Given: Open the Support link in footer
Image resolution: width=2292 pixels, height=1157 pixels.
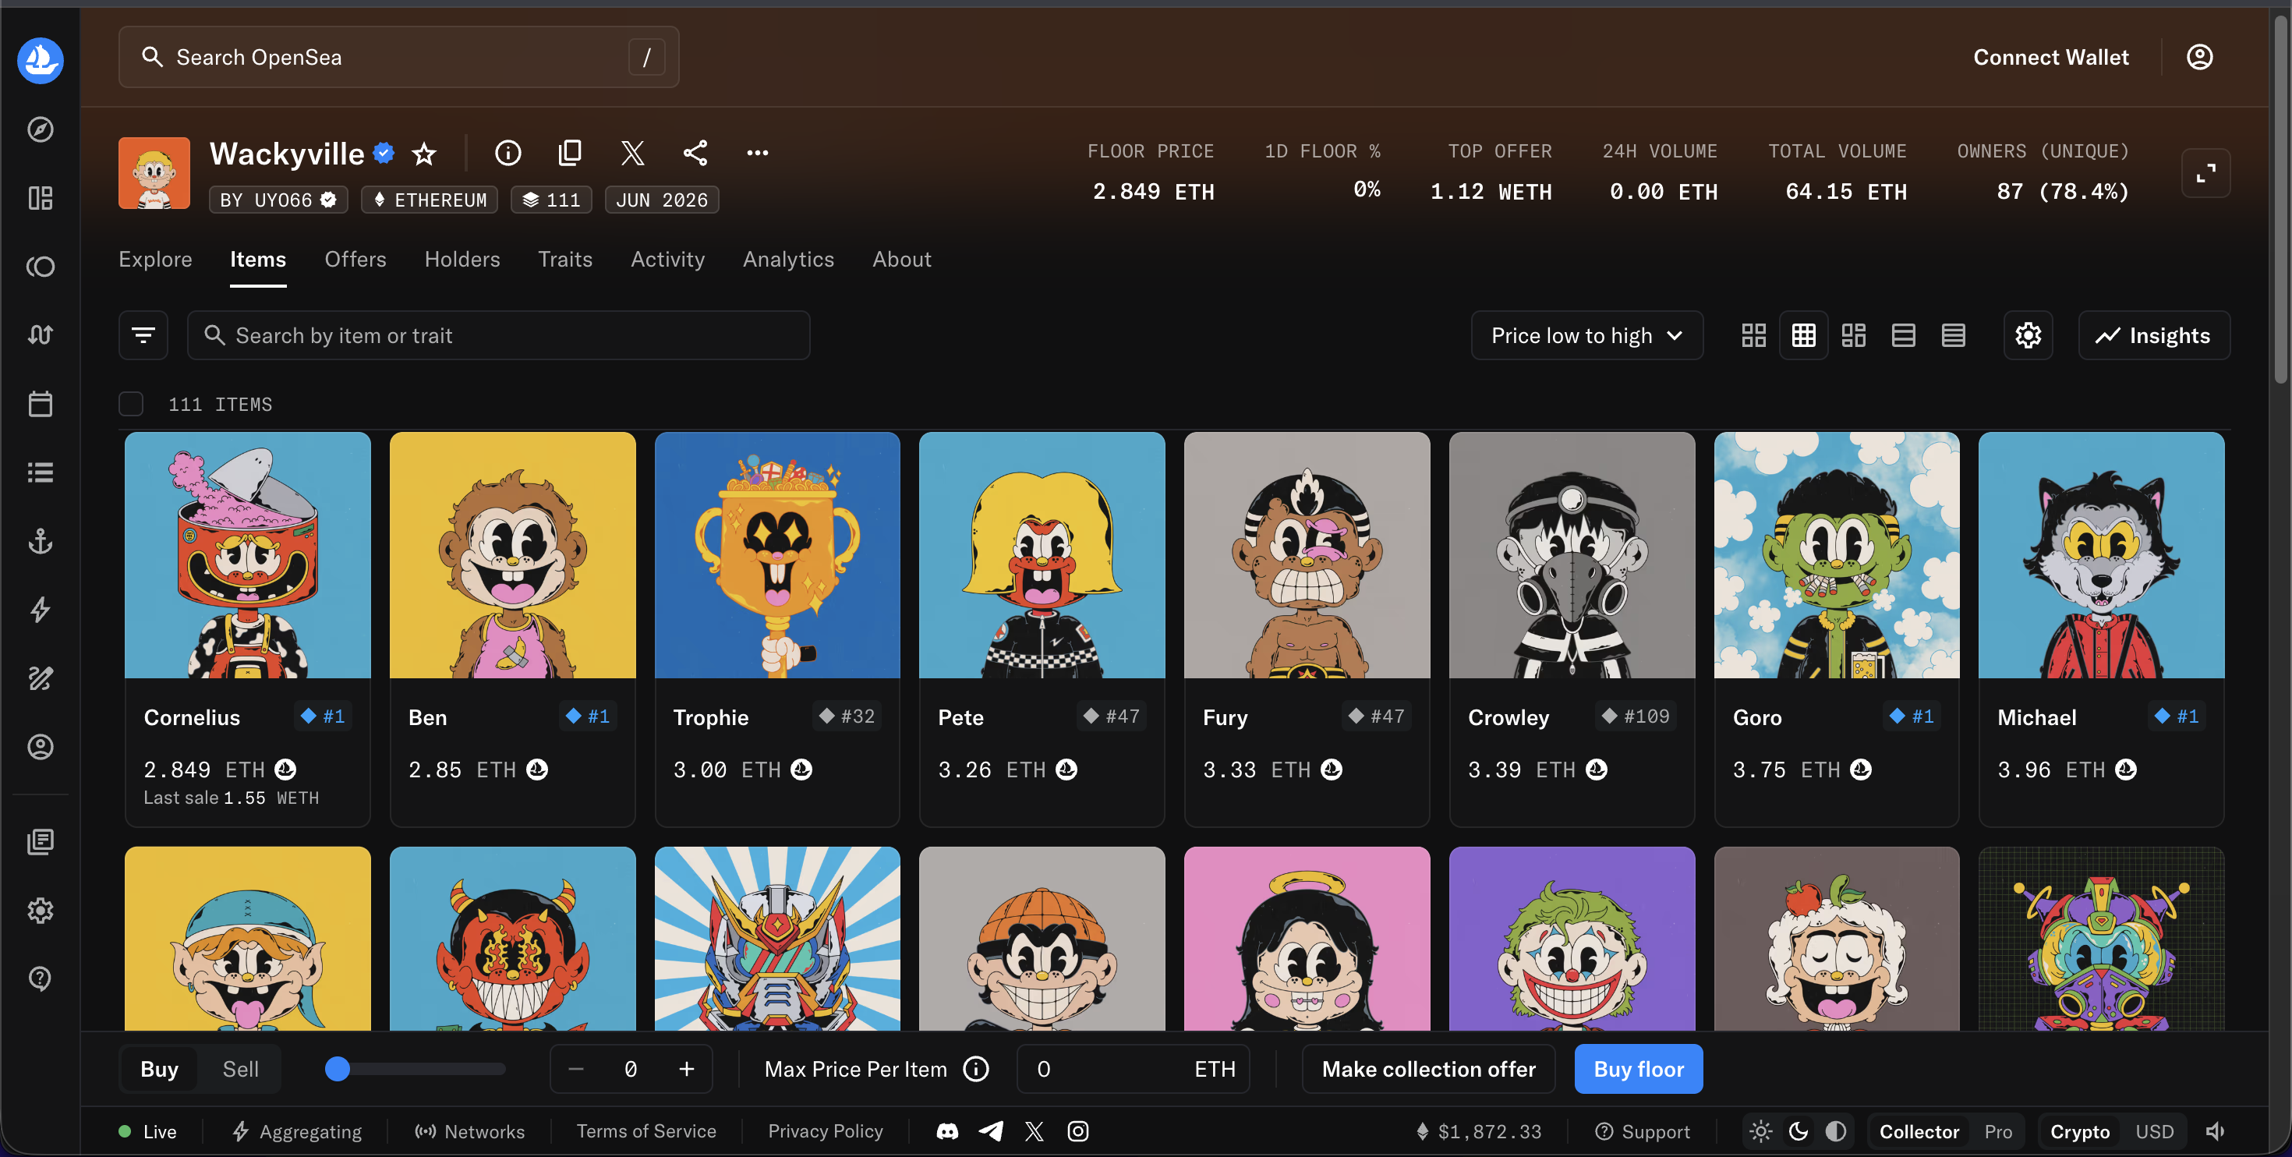Looking at the screenshot, I should (1643, 1131).
